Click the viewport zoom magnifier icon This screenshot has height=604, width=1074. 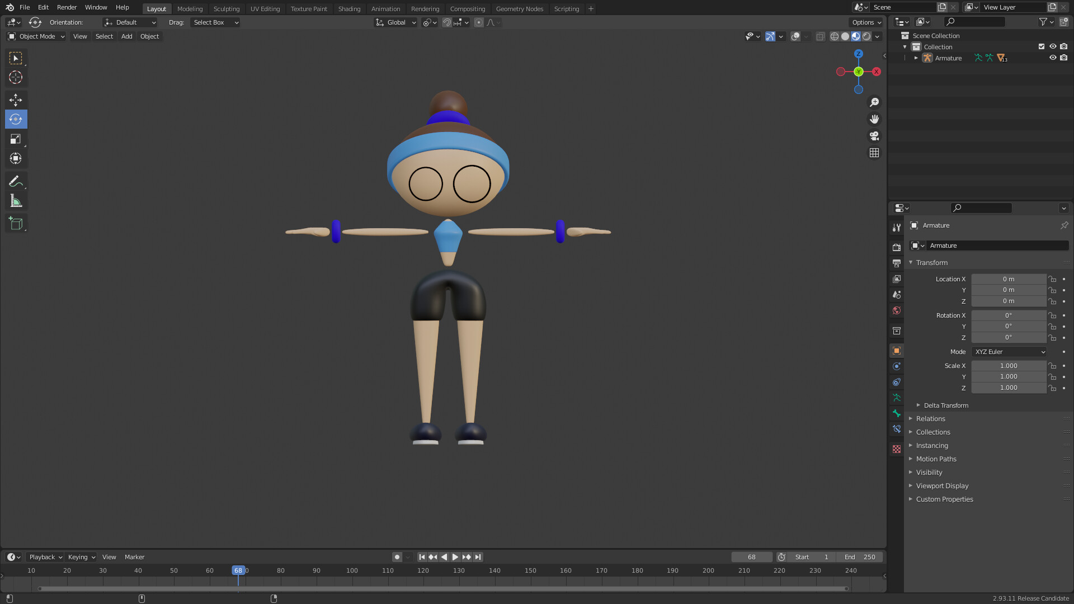(874, 102)
